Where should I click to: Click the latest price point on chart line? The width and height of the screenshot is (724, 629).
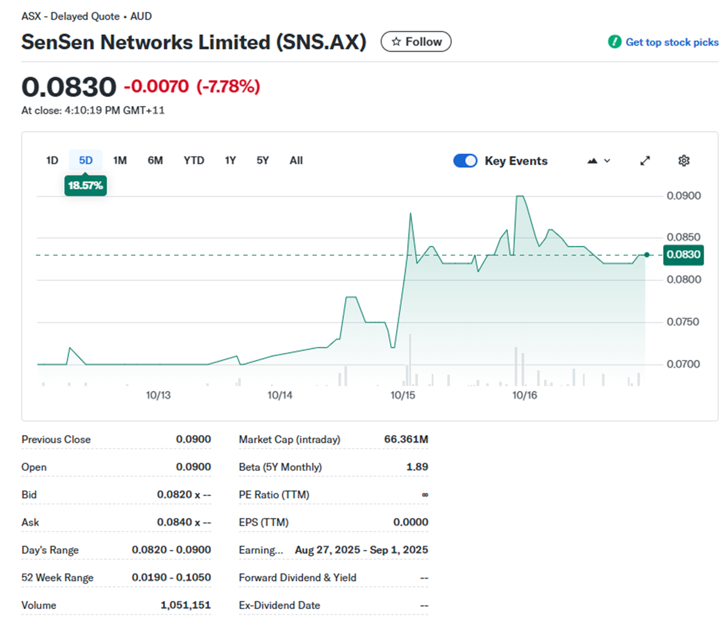pyautogui.click(x=647, y=255)
